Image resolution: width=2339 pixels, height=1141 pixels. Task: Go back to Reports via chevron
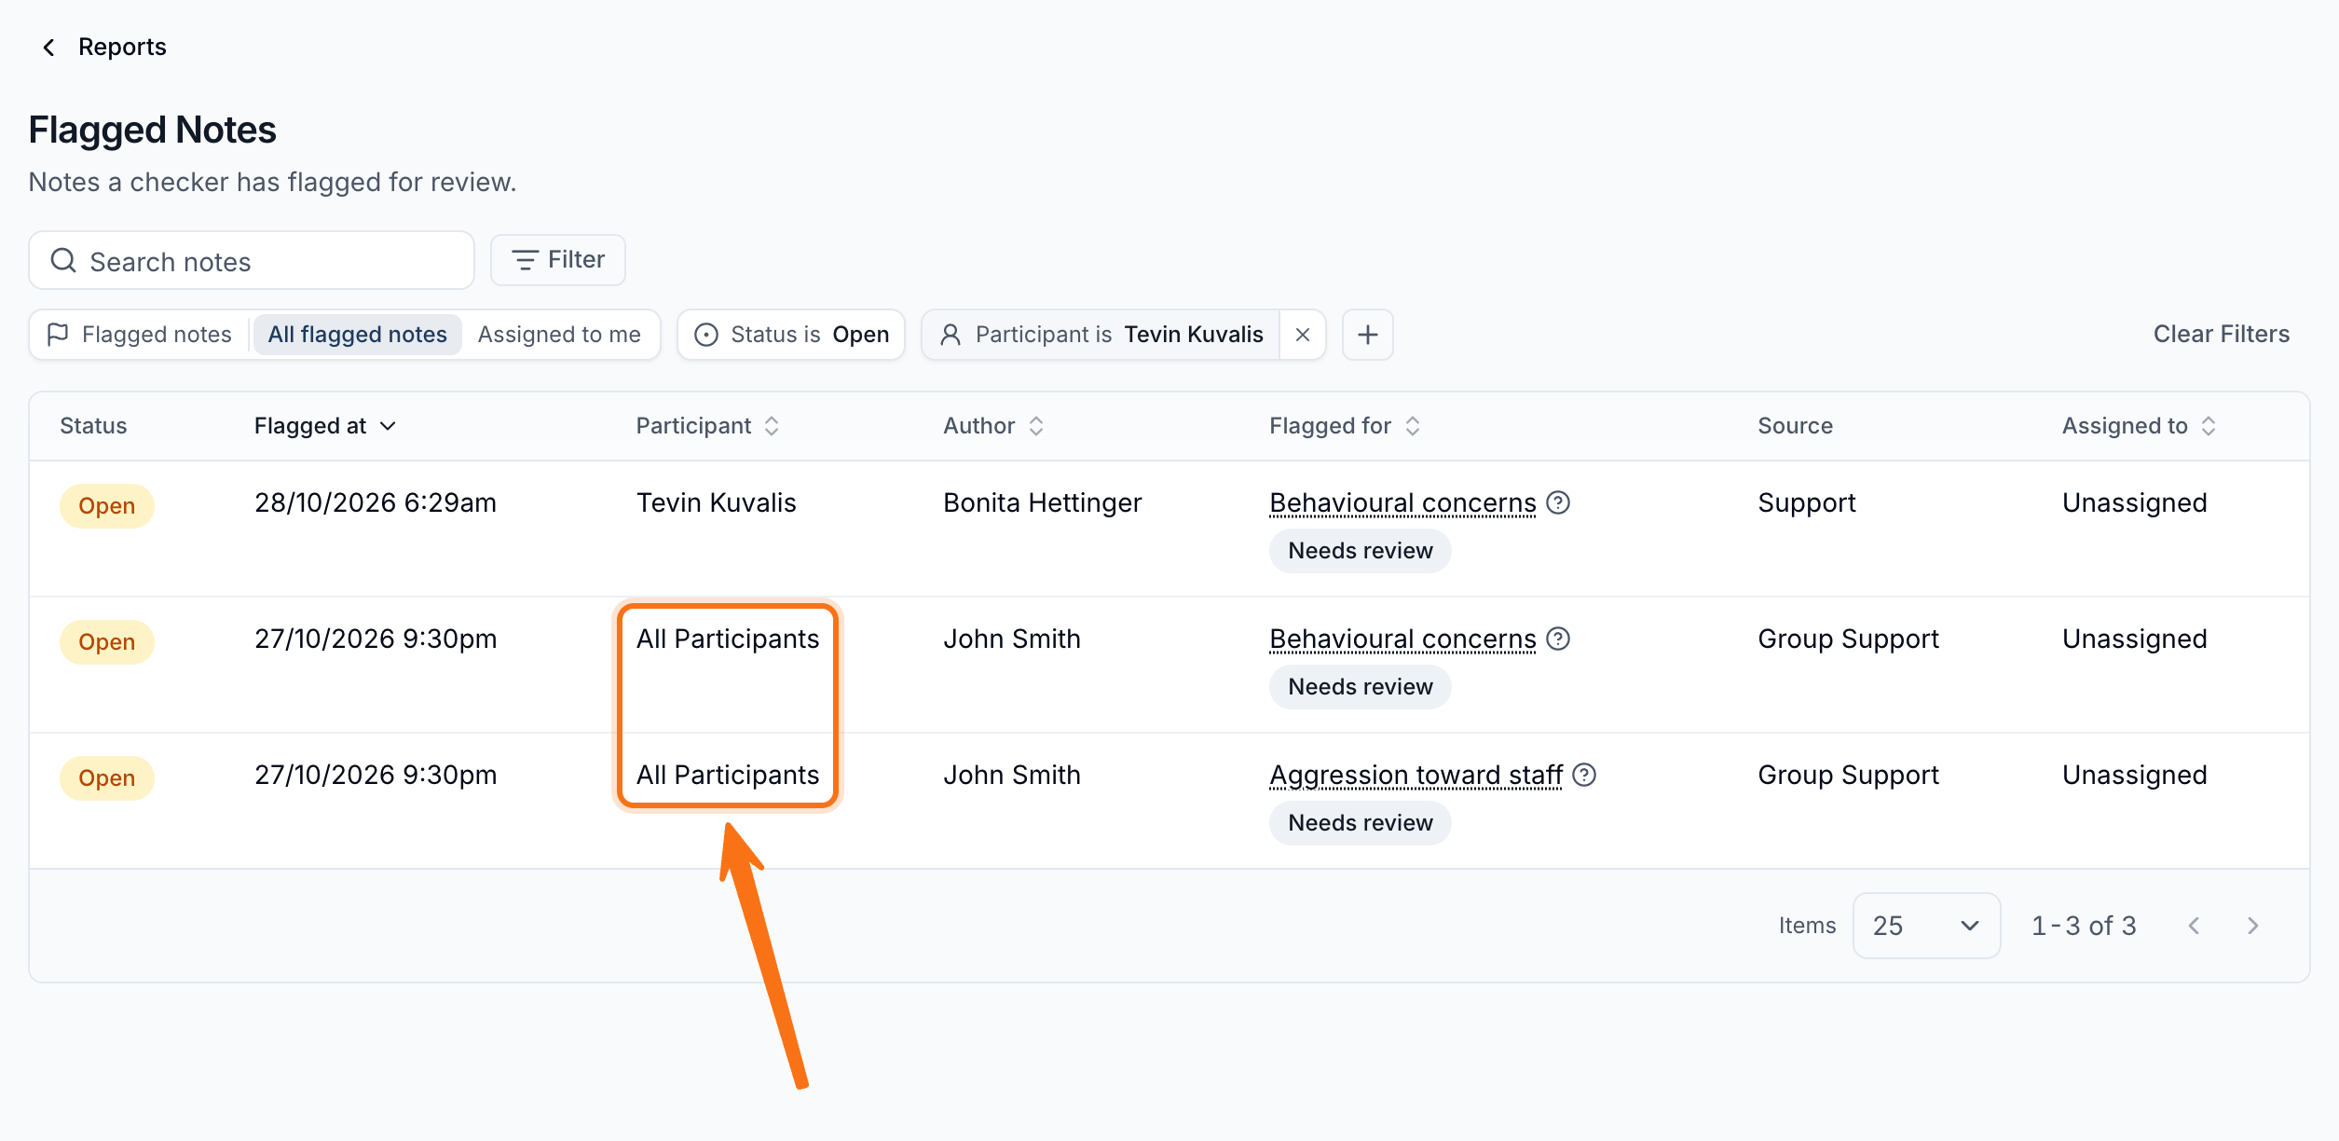click(x=49, y=48)
